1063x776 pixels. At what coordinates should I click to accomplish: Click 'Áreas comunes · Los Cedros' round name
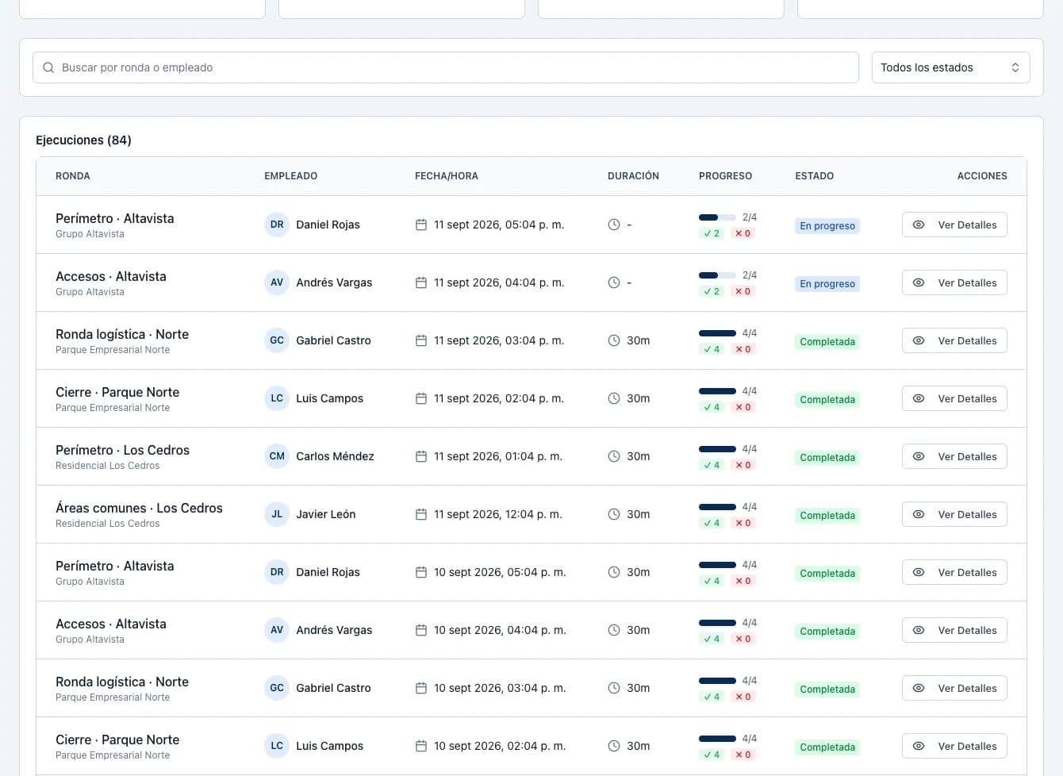point(139,508)
